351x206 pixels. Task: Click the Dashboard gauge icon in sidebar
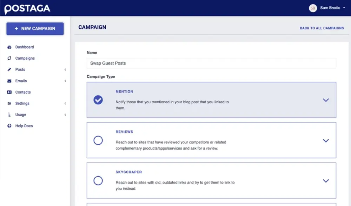point(9,47)
